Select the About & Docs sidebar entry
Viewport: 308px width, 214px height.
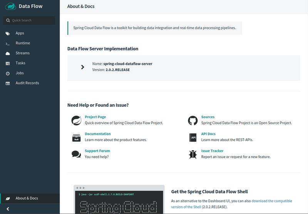click(30, 198)
